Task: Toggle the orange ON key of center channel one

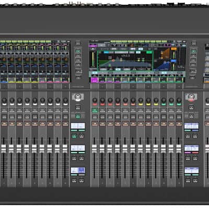Action: click(x=95, y=123)
